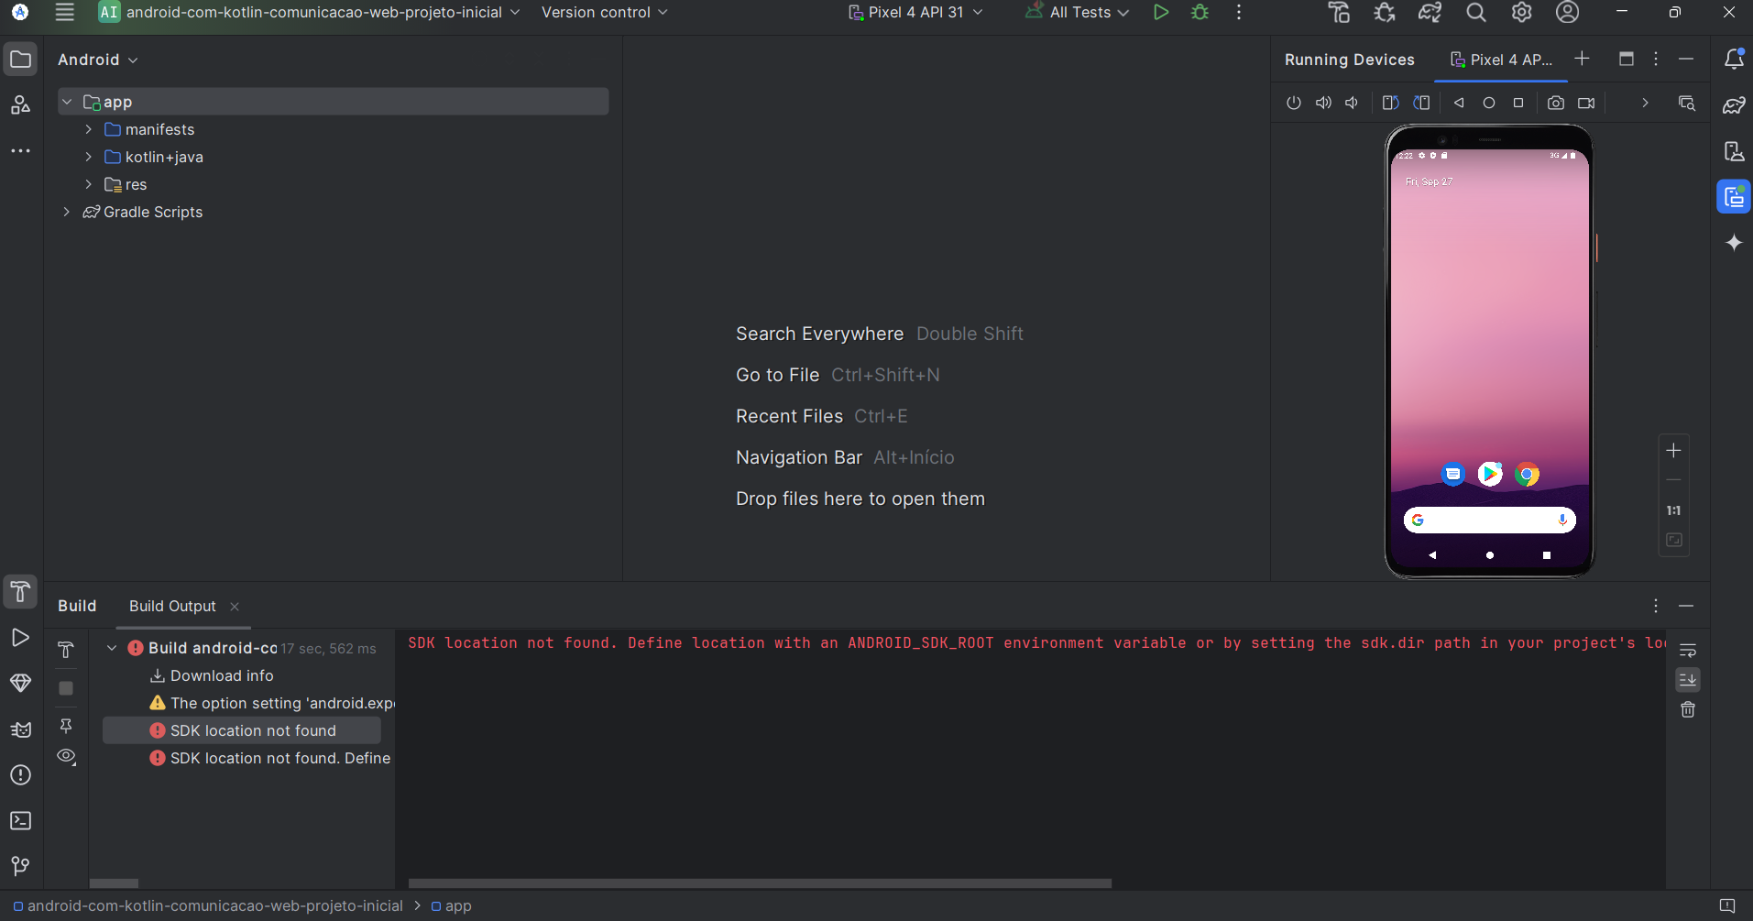
Task: Expand the manifests folder
Action: [x=89, y=129]
